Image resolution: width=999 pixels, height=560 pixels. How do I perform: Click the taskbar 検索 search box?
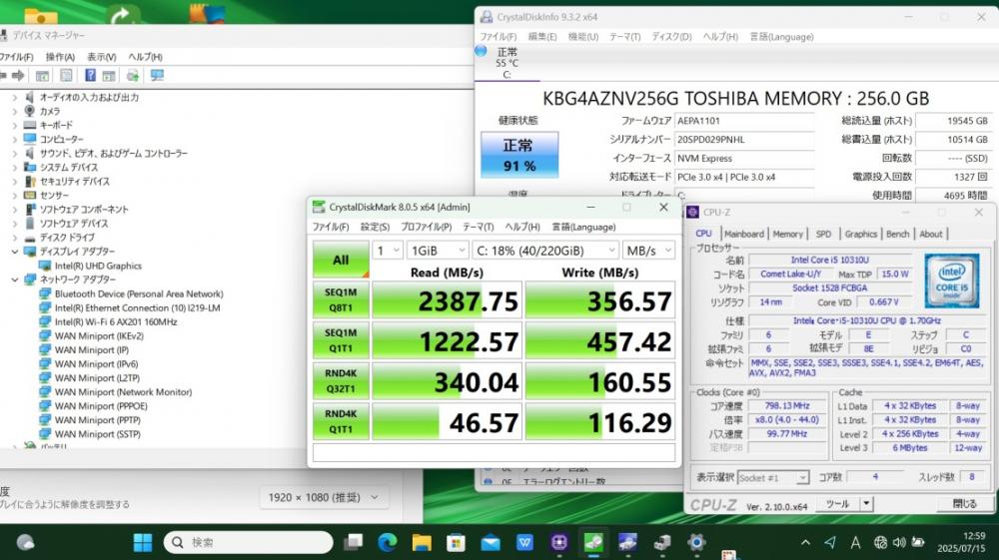[249, 542]
